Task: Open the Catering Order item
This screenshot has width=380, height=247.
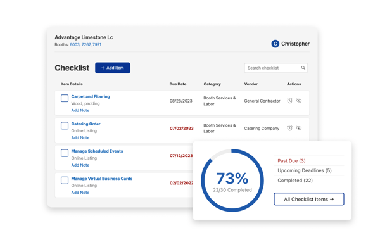Action: tap(85, 124)
